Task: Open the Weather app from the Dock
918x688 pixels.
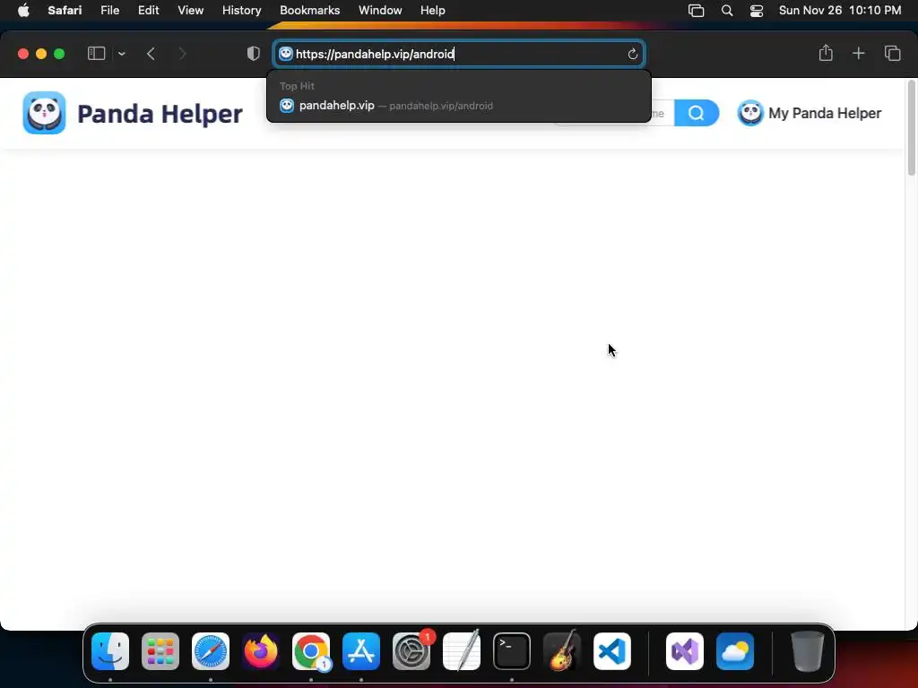Action: [735, 651]
